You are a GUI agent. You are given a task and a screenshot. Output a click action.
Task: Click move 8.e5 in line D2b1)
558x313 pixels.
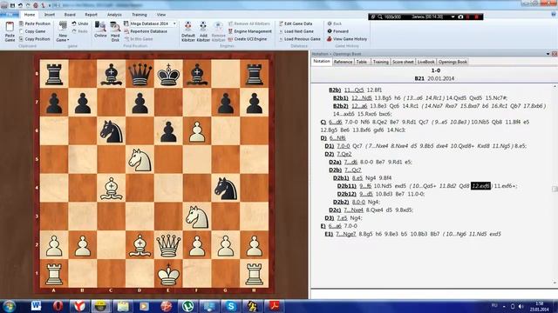tap(357, 177)
